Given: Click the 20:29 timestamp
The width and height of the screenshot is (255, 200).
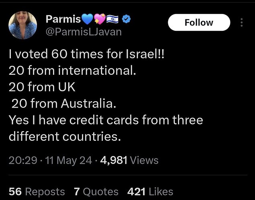Looking at the screenshot, I should (23, 160).
